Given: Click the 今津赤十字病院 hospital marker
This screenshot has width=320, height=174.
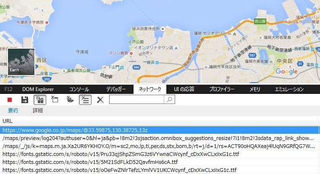Looking at the screenshot, I should (47, 23).
